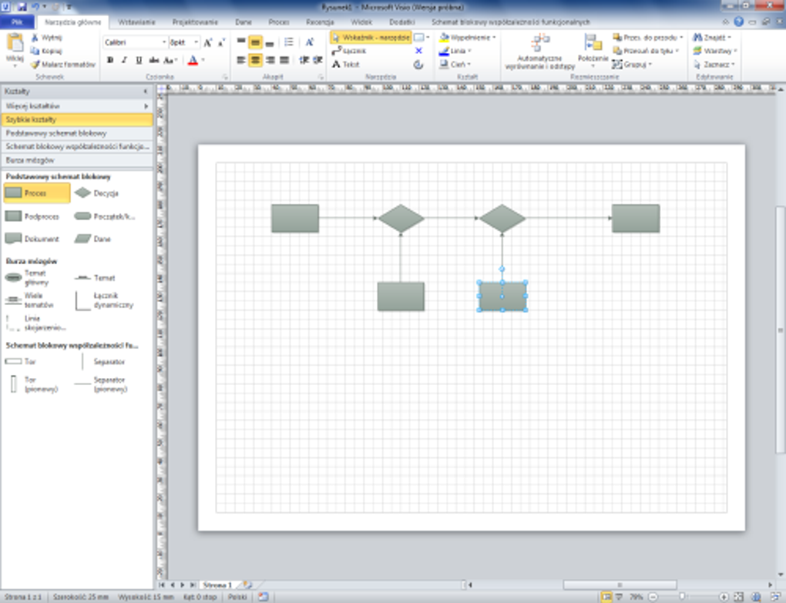The image size is (786, 603).
Task: Select the Dane parallelogram shape
Action: (93, 239)
